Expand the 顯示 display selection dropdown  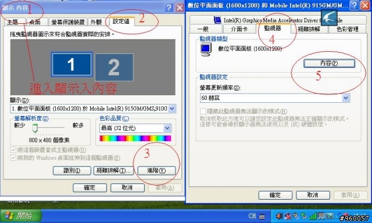click(172, 109)
